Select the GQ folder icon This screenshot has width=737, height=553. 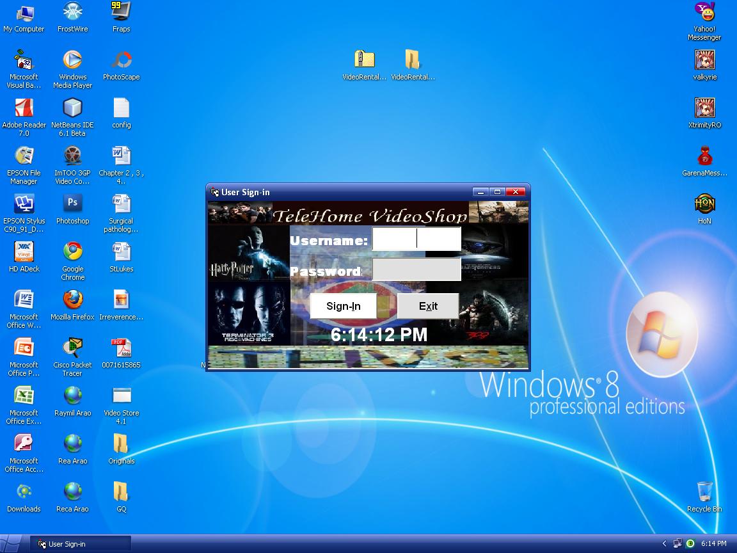point(122,497)
